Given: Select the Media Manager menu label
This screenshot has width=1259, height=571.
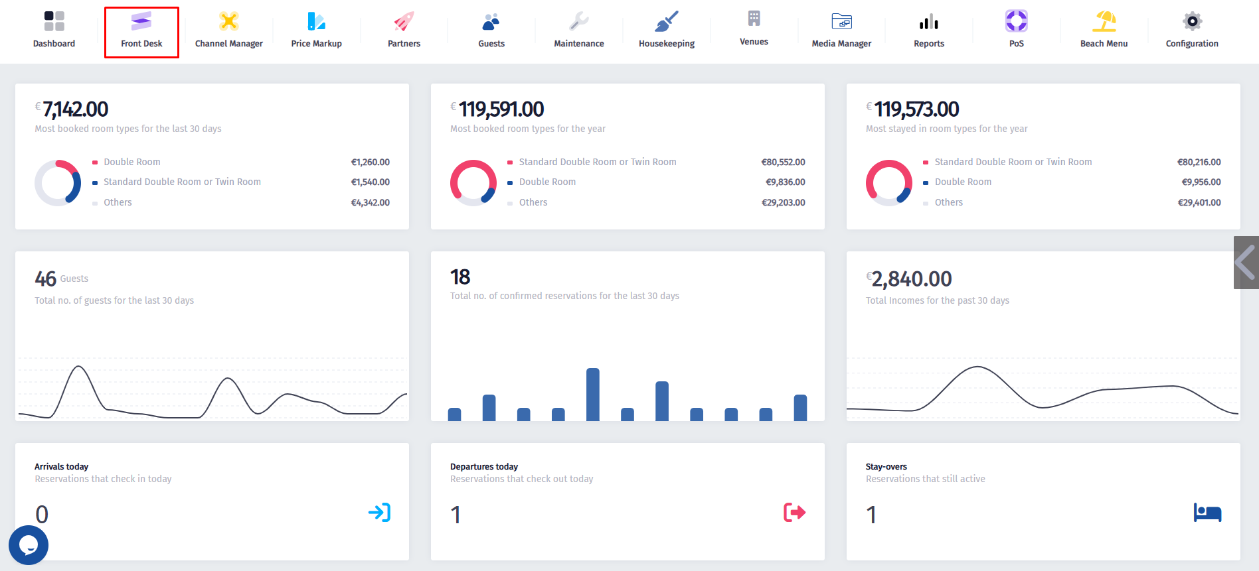Looking at the screenshot, I should [x=841, y=44].
